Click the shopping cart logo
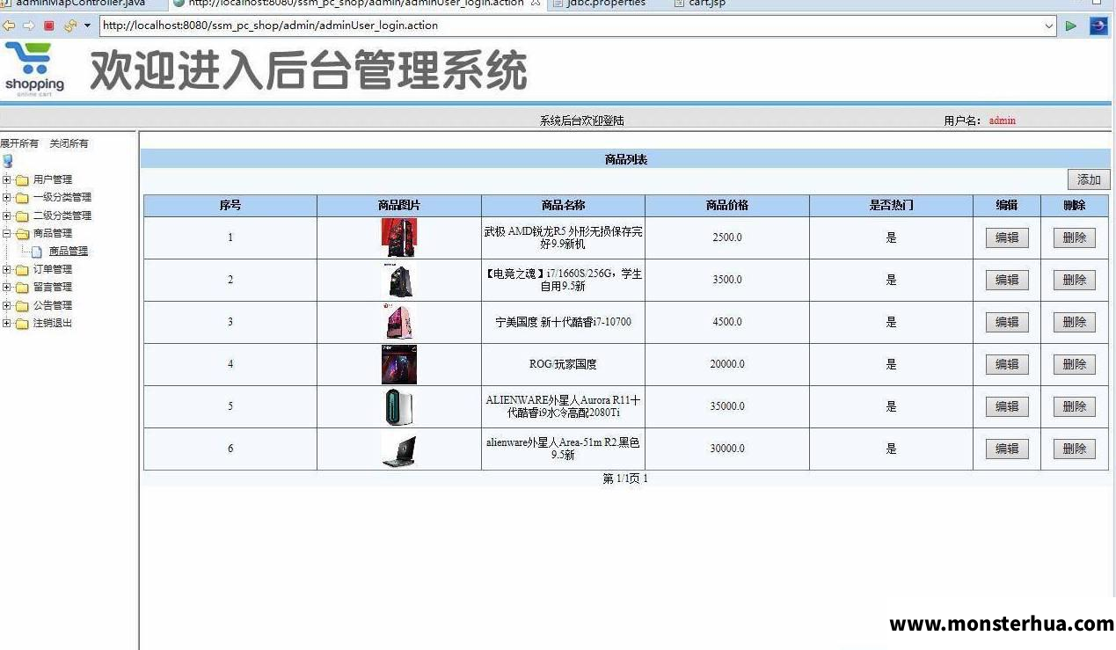Image resolution: width=1116 pixels, height=650 pixels. click(x=34, y=69)
